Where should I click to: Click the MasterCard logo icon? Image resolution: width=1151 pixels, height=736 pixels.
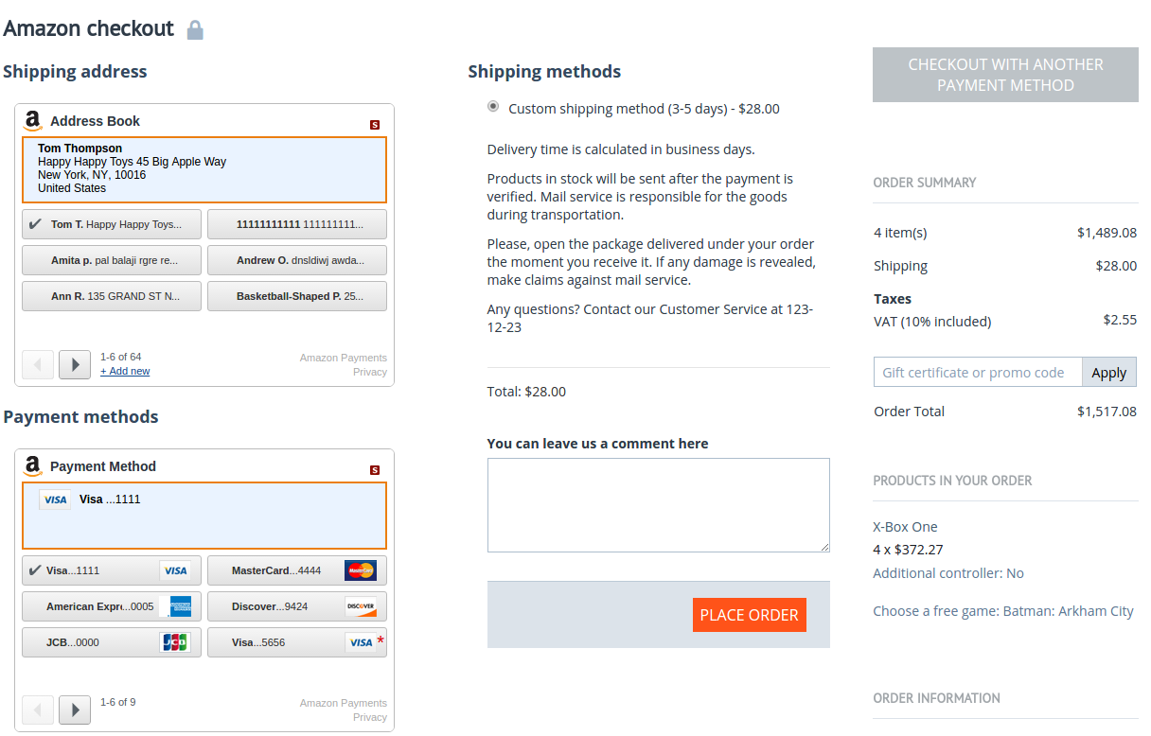pos(361,570)
